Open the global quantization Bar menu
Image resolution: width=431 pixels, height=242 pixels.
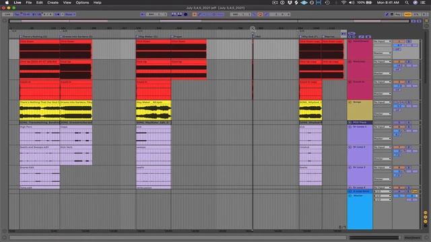70,14
